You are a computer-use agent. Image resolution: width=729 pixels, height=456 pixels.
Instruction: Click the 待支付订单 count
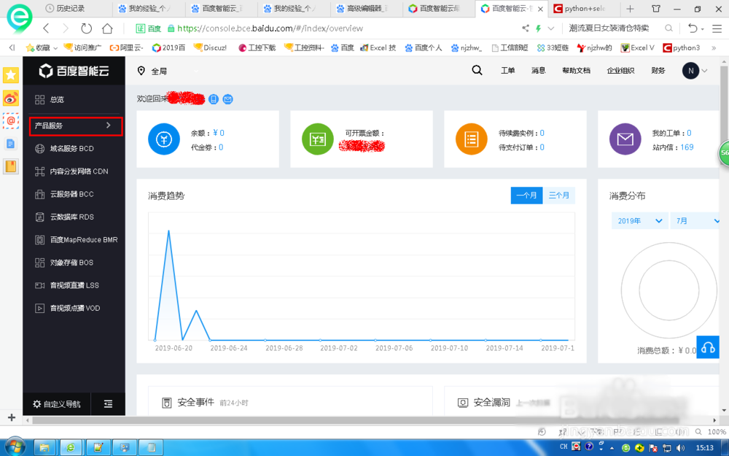coord(542,147)
